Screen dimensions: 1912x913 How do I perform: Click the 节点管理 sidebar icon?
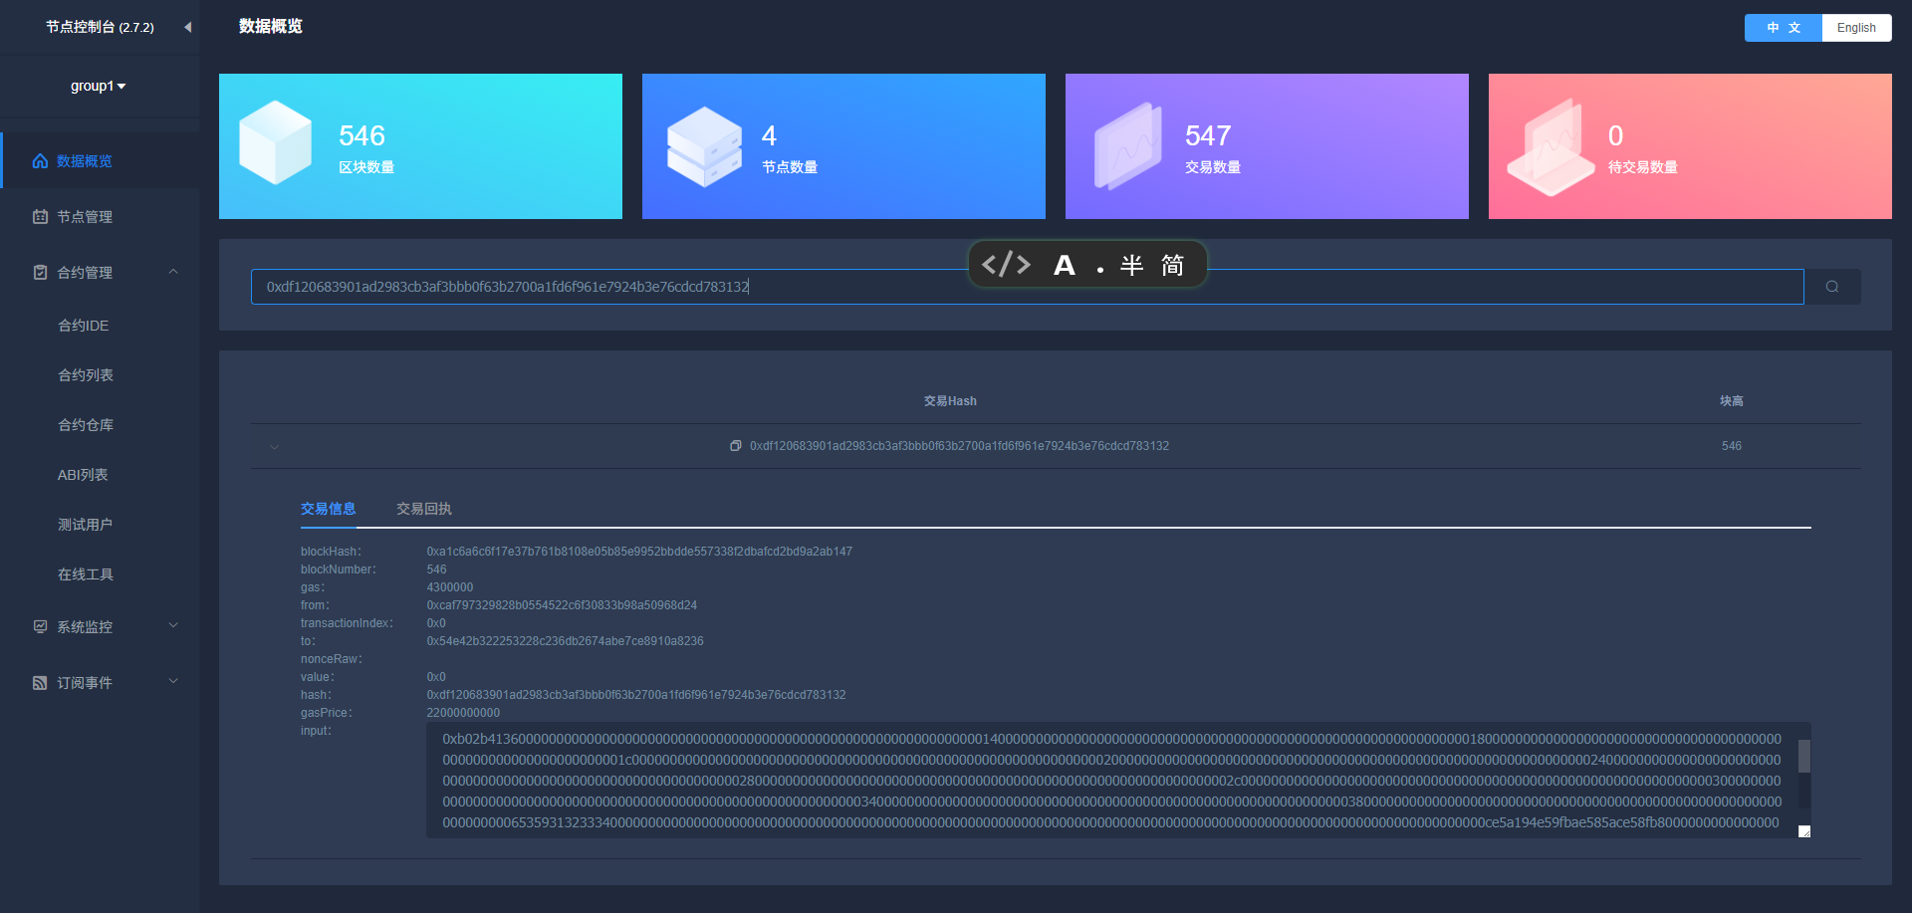point(40,217)
